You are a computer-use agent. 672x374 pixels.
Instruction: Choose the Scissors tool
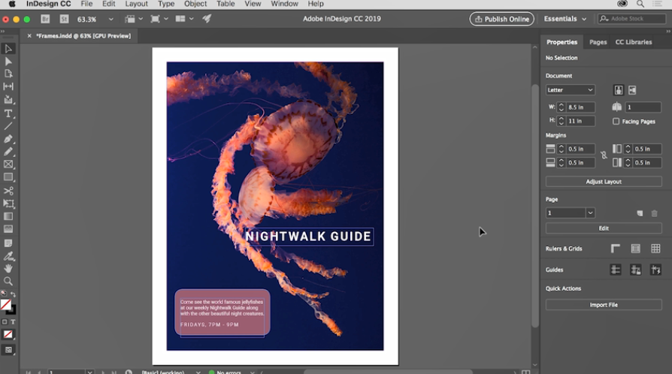[8, 191]
